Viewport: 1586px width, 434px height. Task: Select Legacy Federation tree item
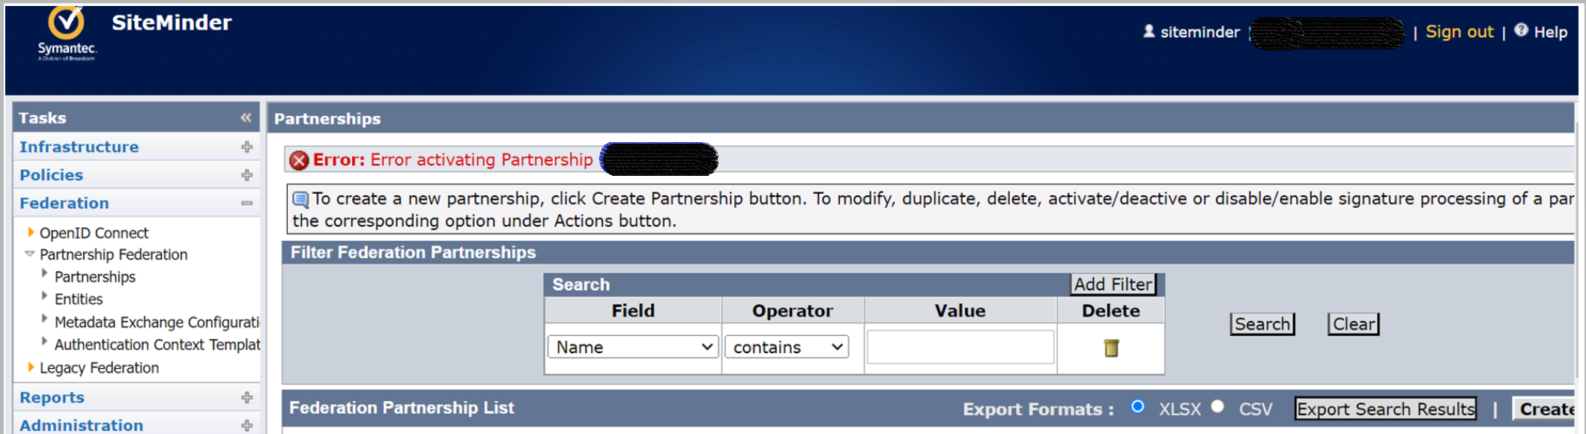99,368
